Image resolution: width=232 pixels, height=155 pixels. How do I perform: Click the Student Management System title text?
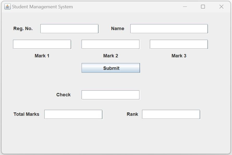[x=42, y=7]
